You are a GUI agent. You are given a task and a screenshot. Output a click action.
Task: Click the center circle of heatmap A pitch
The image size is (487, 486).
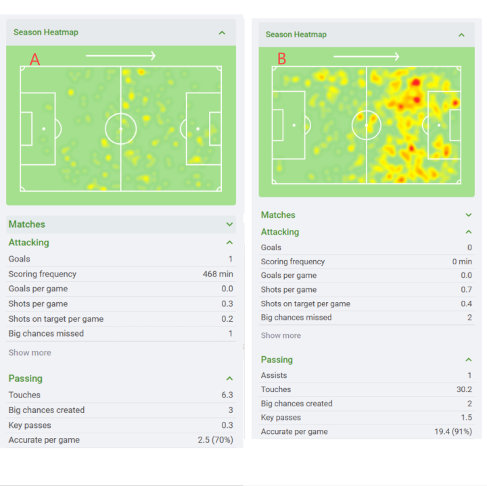pos(121,128)
